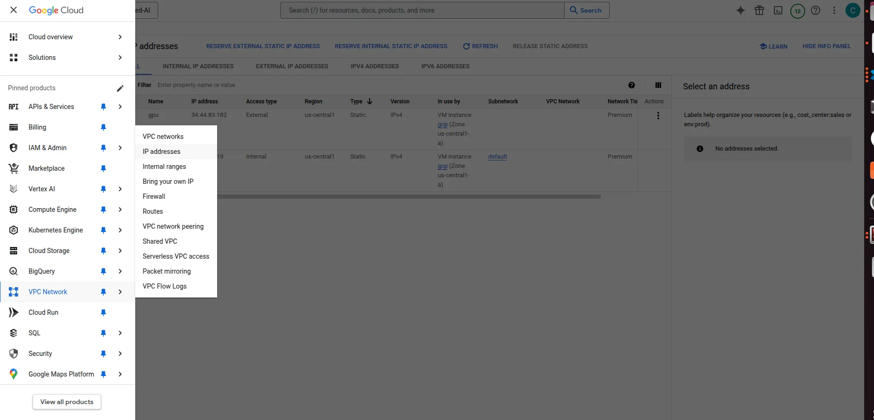Viewport: 874px width, 420px height.
Task: Open column display options icon
Action: click(x=658, y=85)
